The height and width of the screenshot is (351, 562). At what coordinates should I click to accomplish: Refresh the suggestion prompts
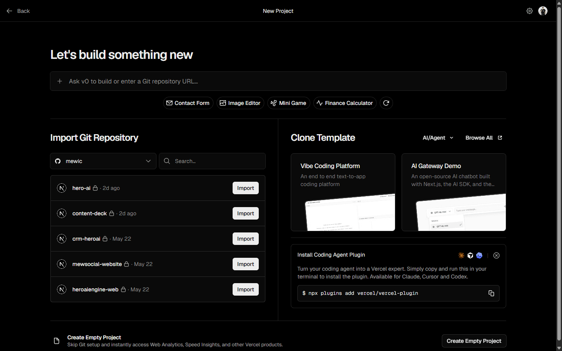point(386,103)
